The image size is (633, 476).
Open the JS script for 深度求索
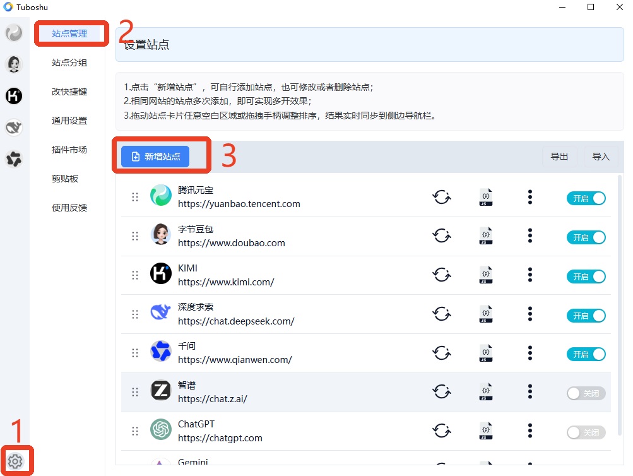coord(486,314)
